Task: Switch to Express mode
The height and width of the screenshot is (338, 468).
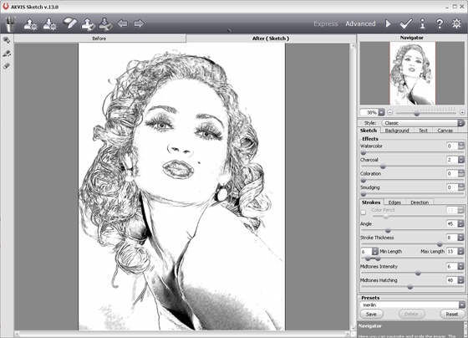Action: click(x=326, y=23)
